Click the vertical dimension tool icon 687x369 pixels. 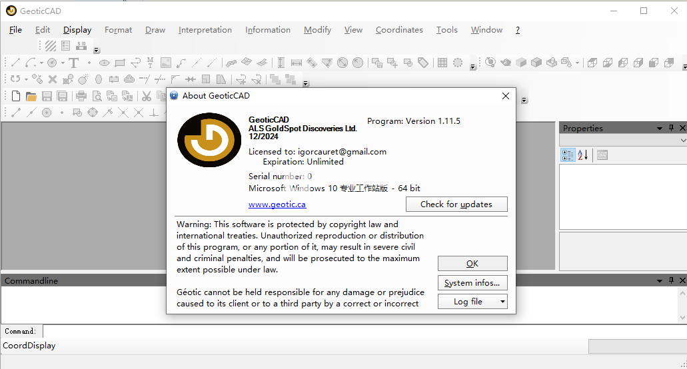point(281,63)
